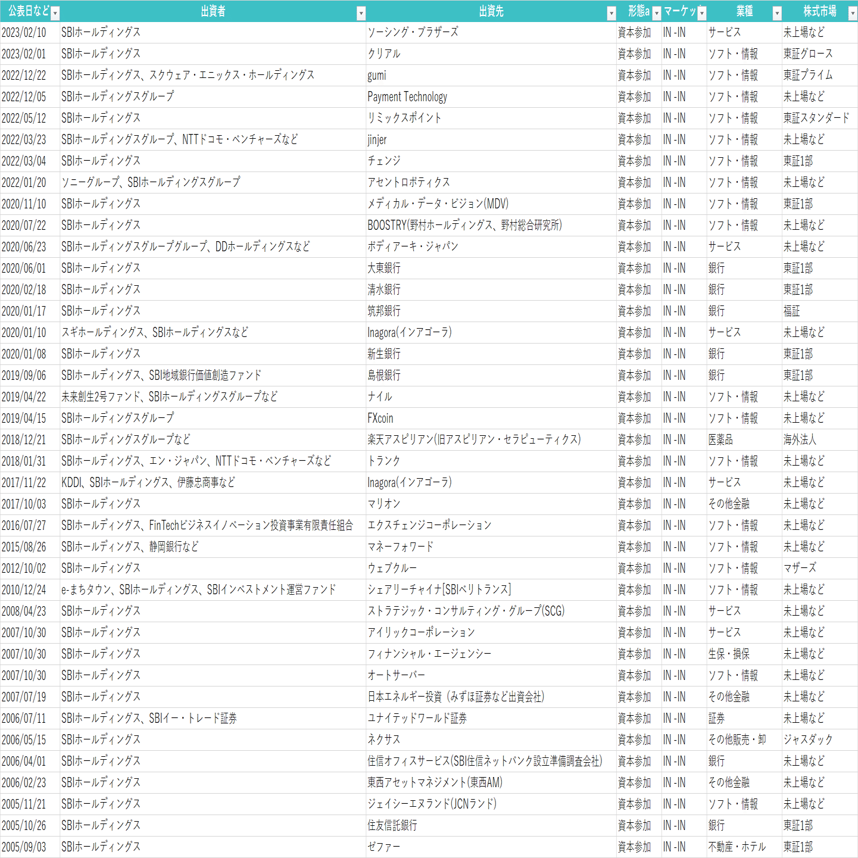Click the 'ジェイシーエヌランド(JCNランド)' cell
858x858 pixels.
491,804
